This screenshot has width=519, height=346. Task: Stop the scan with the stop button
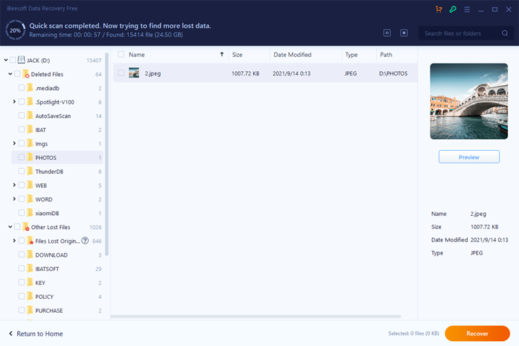coord(404,33)
